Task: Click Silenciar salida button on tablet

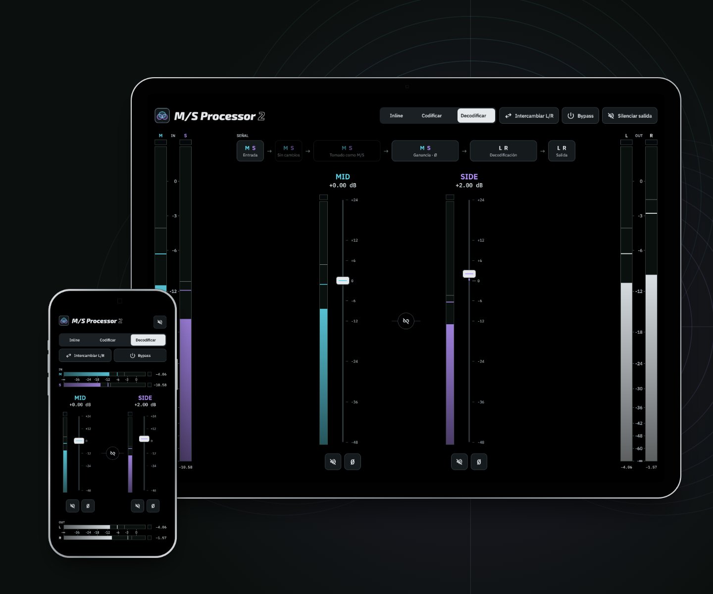Action: 630,116
